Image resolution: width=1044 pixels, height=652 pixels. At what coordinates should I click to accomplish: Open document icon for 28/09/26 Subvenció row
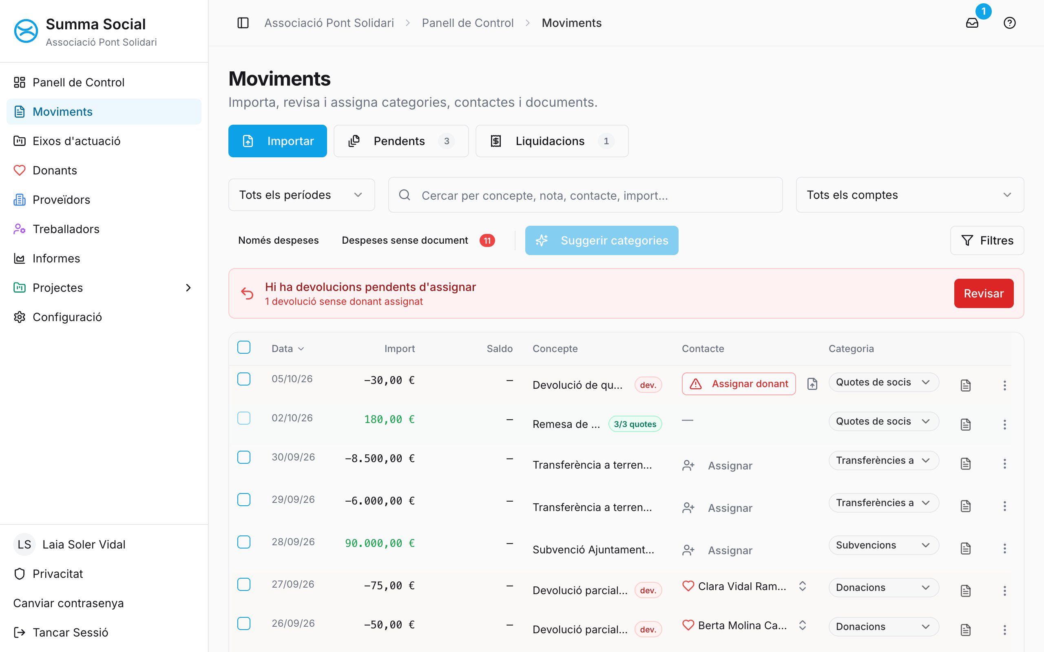965,548
